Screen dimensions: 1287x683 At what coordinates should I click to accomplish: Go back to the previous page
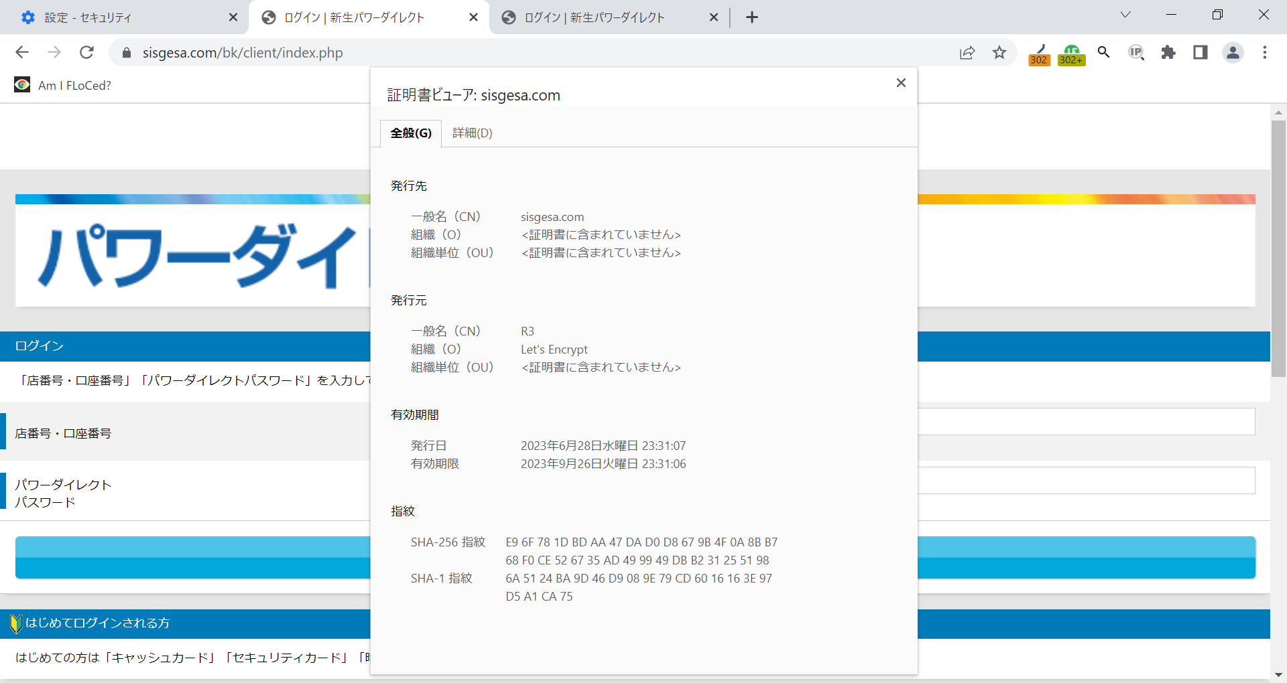point(22,52)
